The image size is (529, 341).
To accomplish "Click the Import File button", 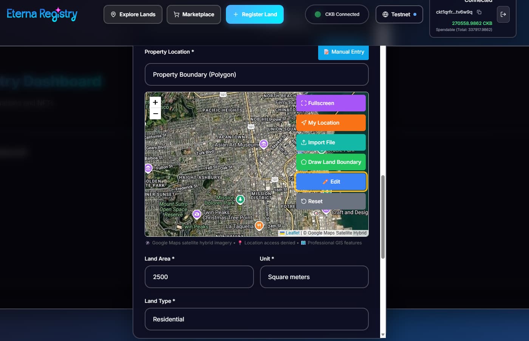I will [331, 142].
